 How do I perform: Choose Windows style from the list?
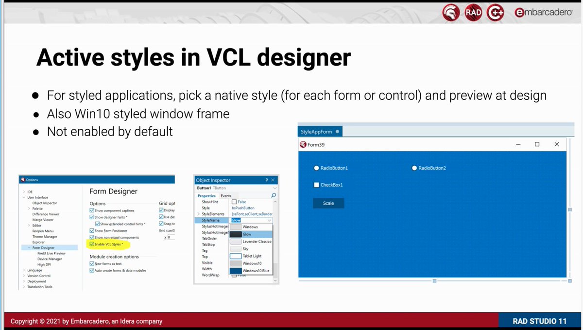coord(251,227)
